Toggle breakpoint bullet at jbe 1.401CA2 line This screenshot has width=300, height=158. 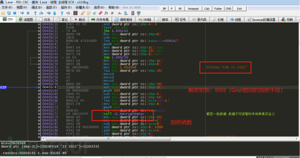click(39, 31)
